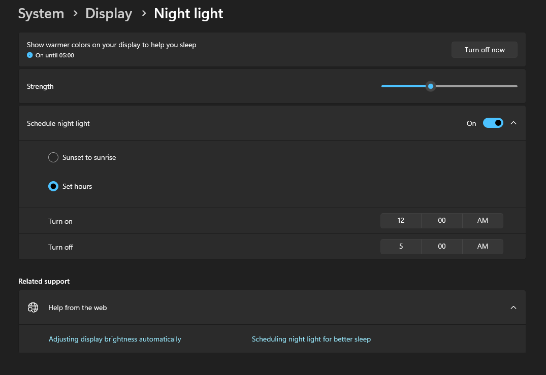Viewport: 546px width, 375px height.
Task: Click the globe icon next to Help from the web
Action: [33, 308]
